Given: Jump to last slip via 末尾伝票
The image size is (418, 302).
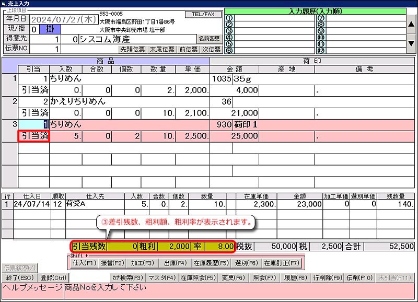Looking at the screenshot, I should pyautogui.click(x=161, y=50).
